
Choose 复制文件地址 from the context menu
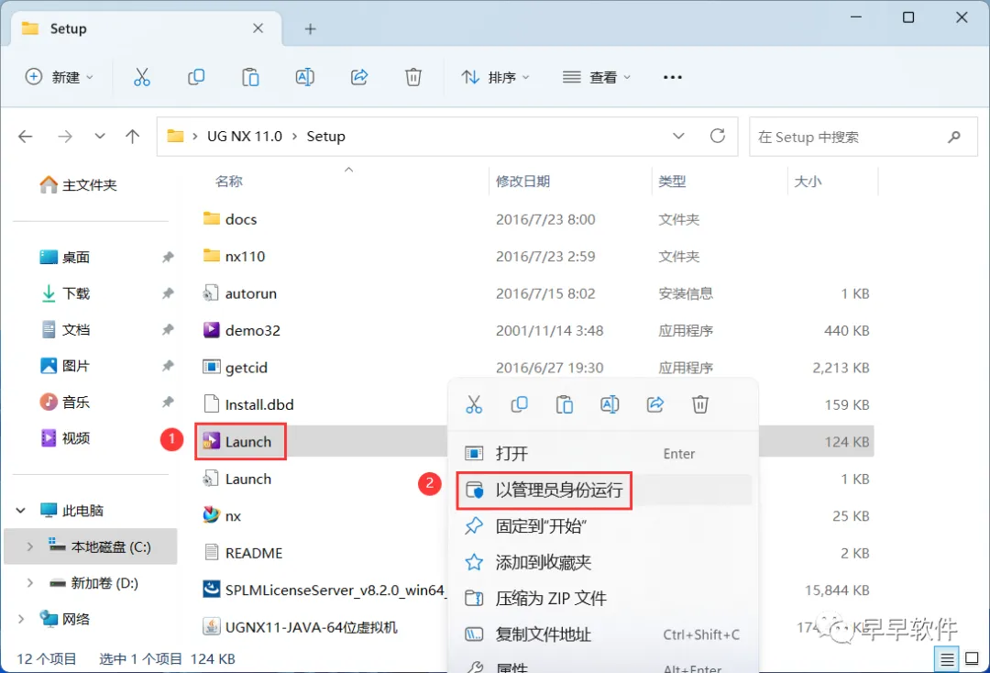tap(603, 634)
